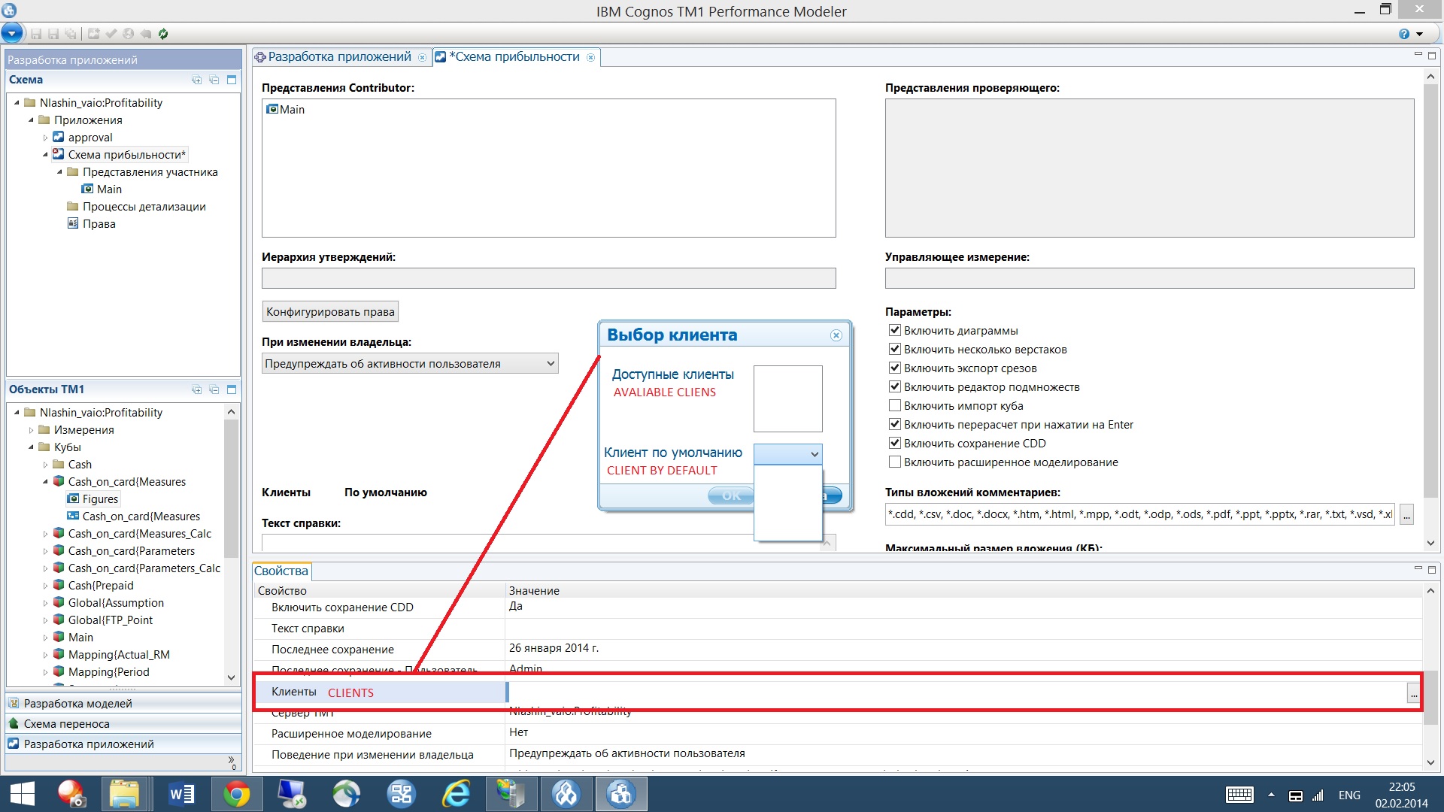Open Microsoft Word from the taskbar
The image size is (1444, 812).
pos(181,794)
